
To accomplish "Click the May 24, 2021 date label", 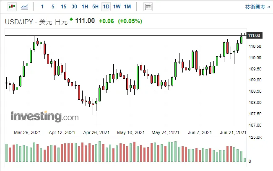I will pos(165,132).
